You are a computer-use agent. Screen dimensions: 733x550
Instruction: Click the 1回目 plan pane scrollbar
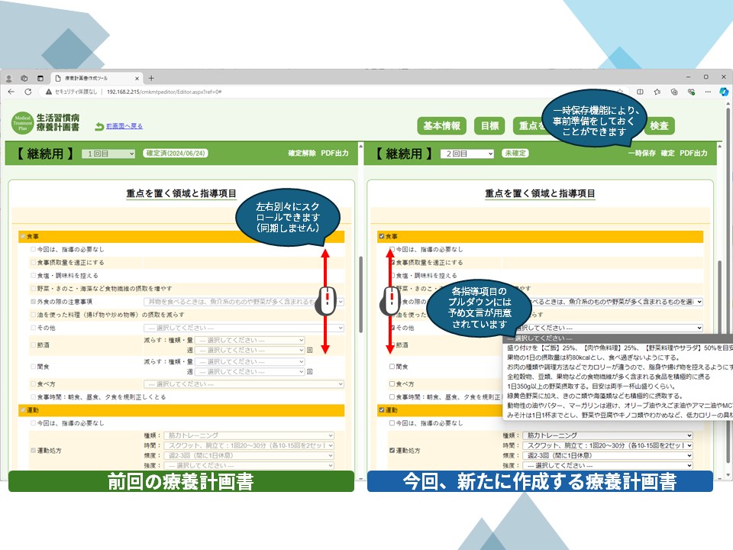(361, 295)
